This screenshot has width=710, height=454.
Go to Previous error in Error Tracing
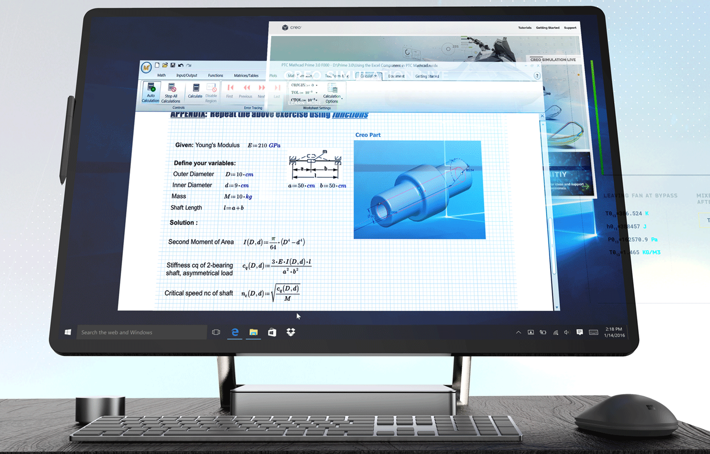tap(246, 91)
